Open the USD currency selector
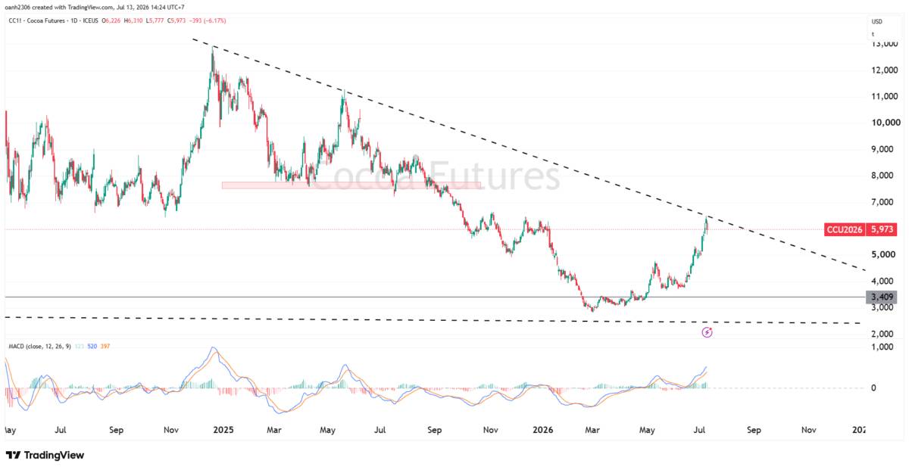The width and height of the screenshot is (909, 470). (x=877, y=21)
